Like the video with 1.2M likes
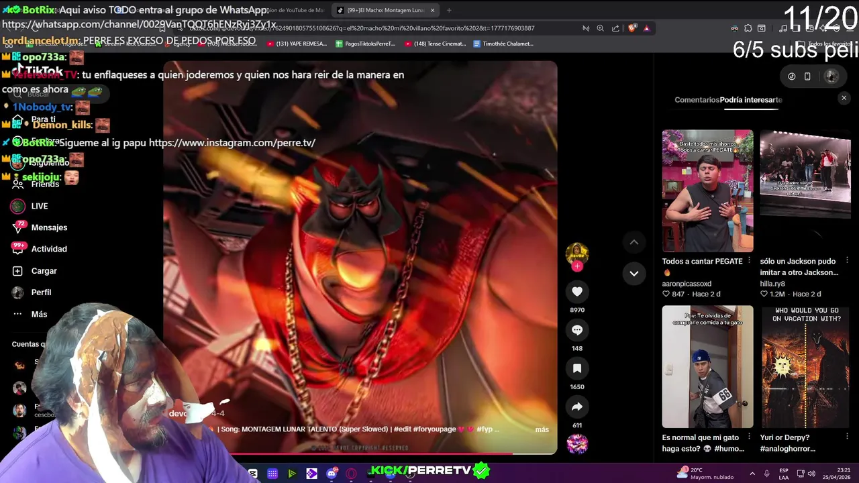 click(764, 294)
